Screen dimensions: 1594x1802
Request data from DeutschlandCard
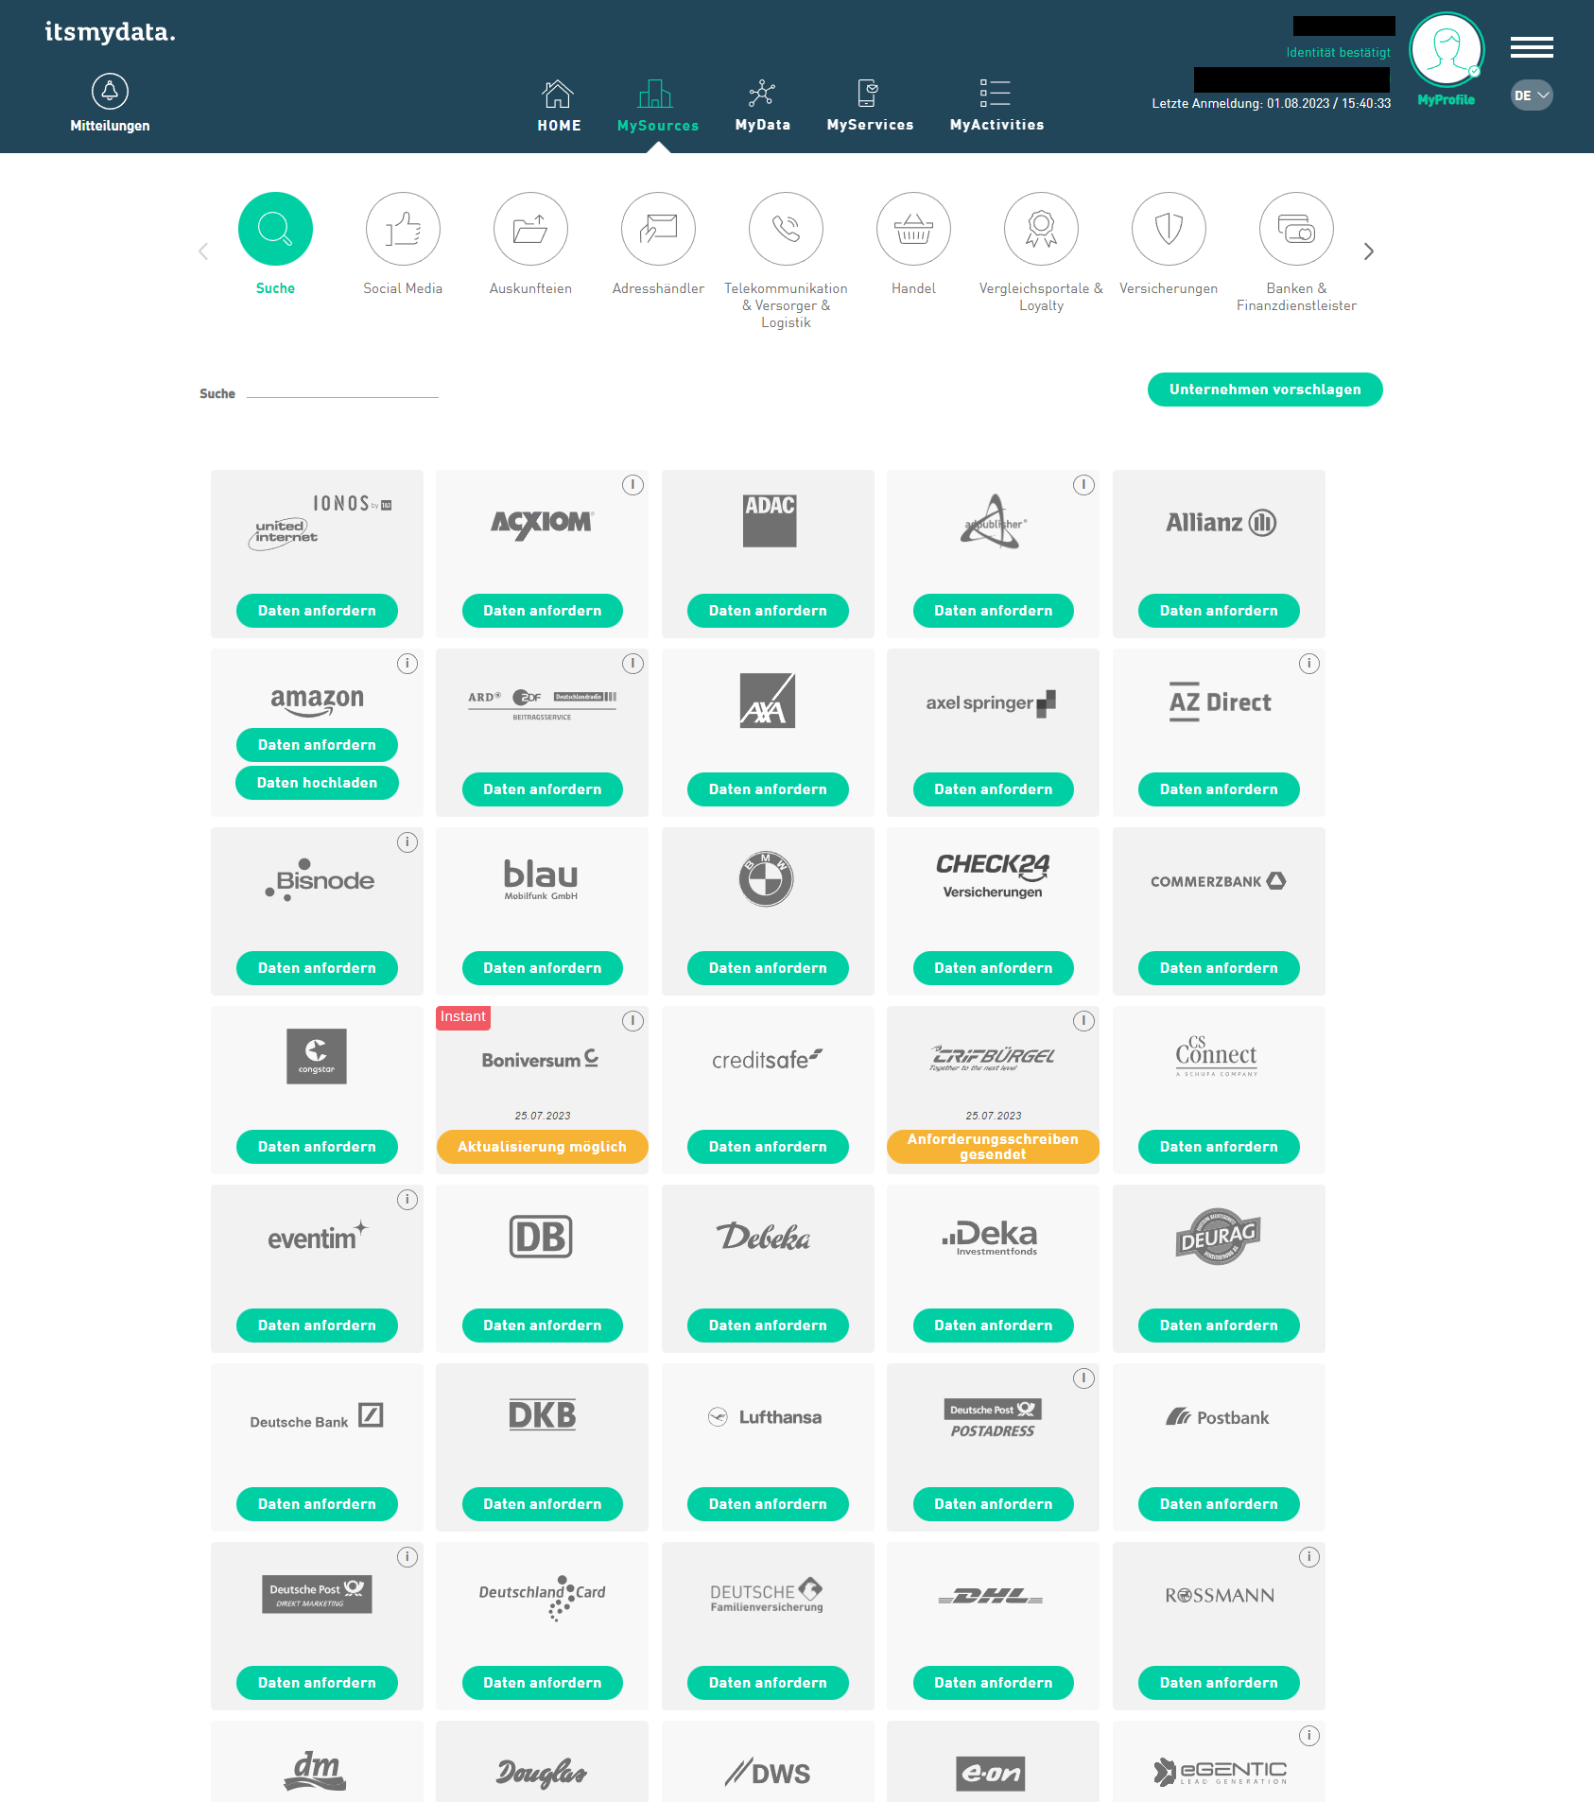click(543, 1683)
